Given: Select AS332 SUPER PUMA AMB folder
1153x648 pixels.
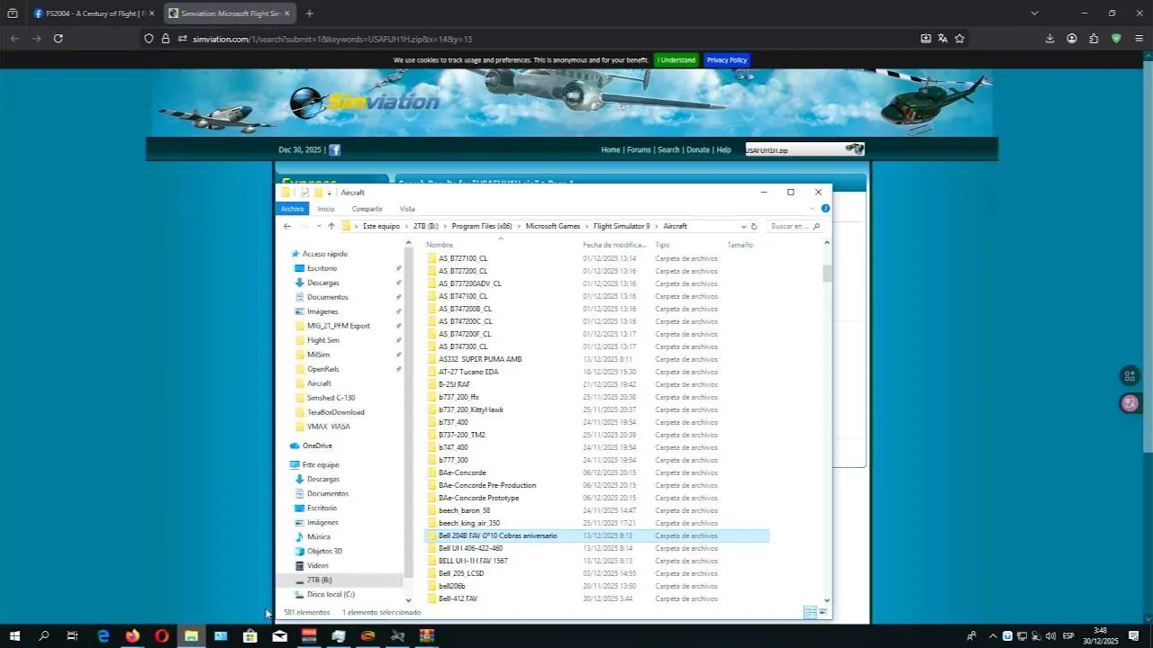Looking at the screenshot, I should click(x=480, y=359).
